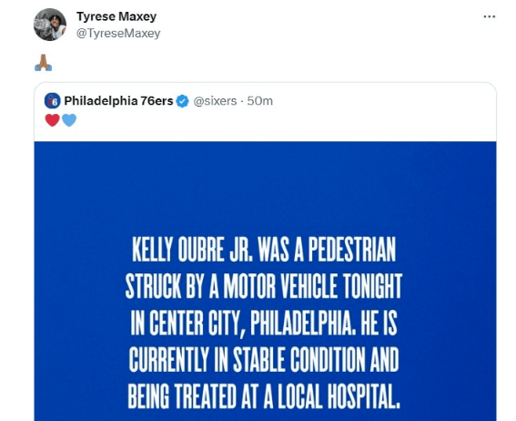Click the 'KELLY OUBRE JR.' text in image
The width and height of the screenshot is (516, 421).
click(x=193, y=250)
